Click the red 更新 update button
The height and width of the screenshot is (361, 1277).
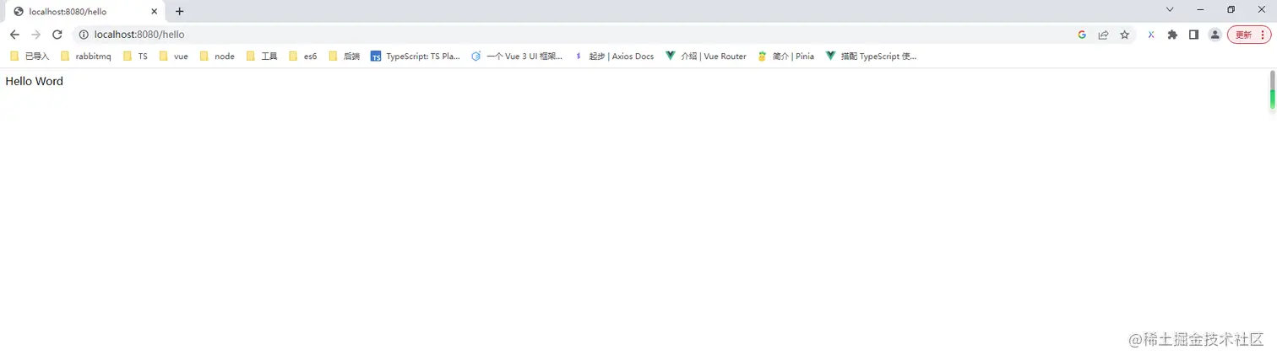(x=1249, y=35)
